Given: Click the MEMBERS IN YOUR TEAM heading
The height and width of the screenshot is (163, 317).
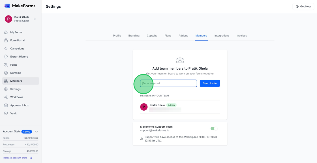Looking at the screenshot, I should pos(155,96).
